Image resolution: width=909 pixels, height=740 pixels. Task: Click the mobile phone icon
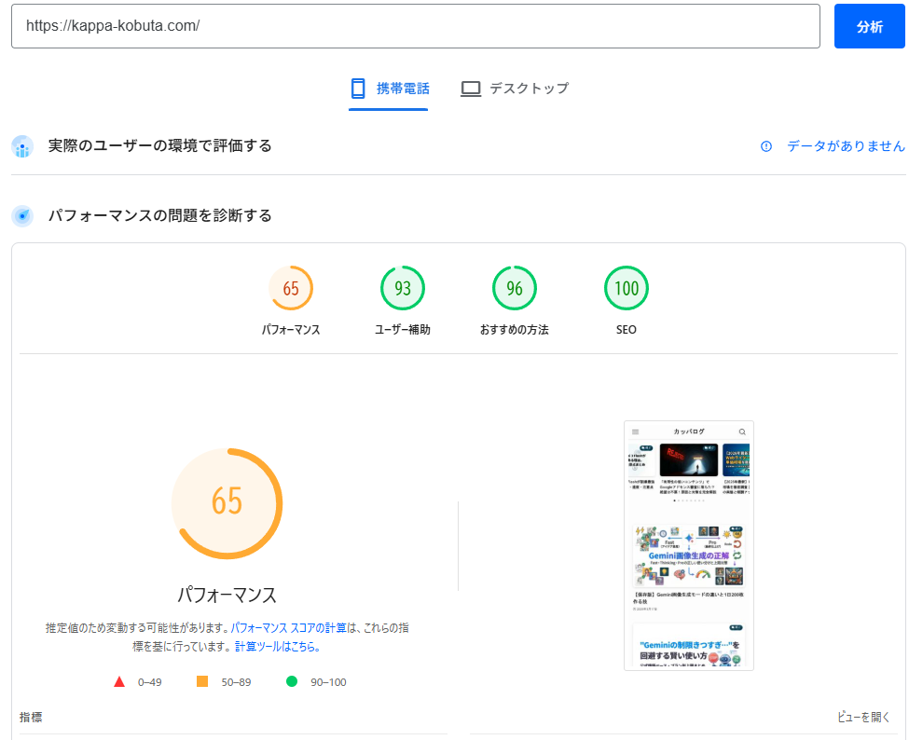358,89
